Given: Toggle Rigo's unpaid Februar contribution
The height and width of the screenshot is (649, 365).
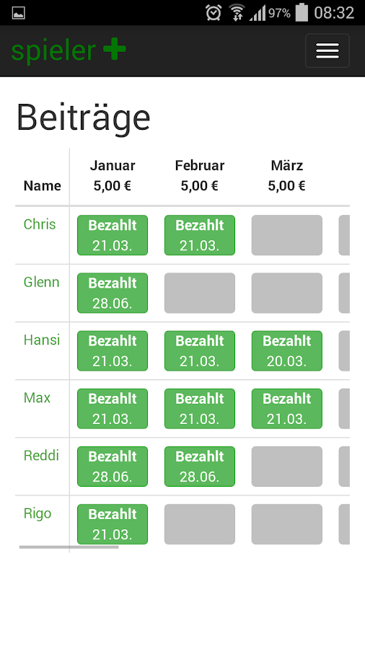Looking at the screenshot, I should (x=200, y=524).
